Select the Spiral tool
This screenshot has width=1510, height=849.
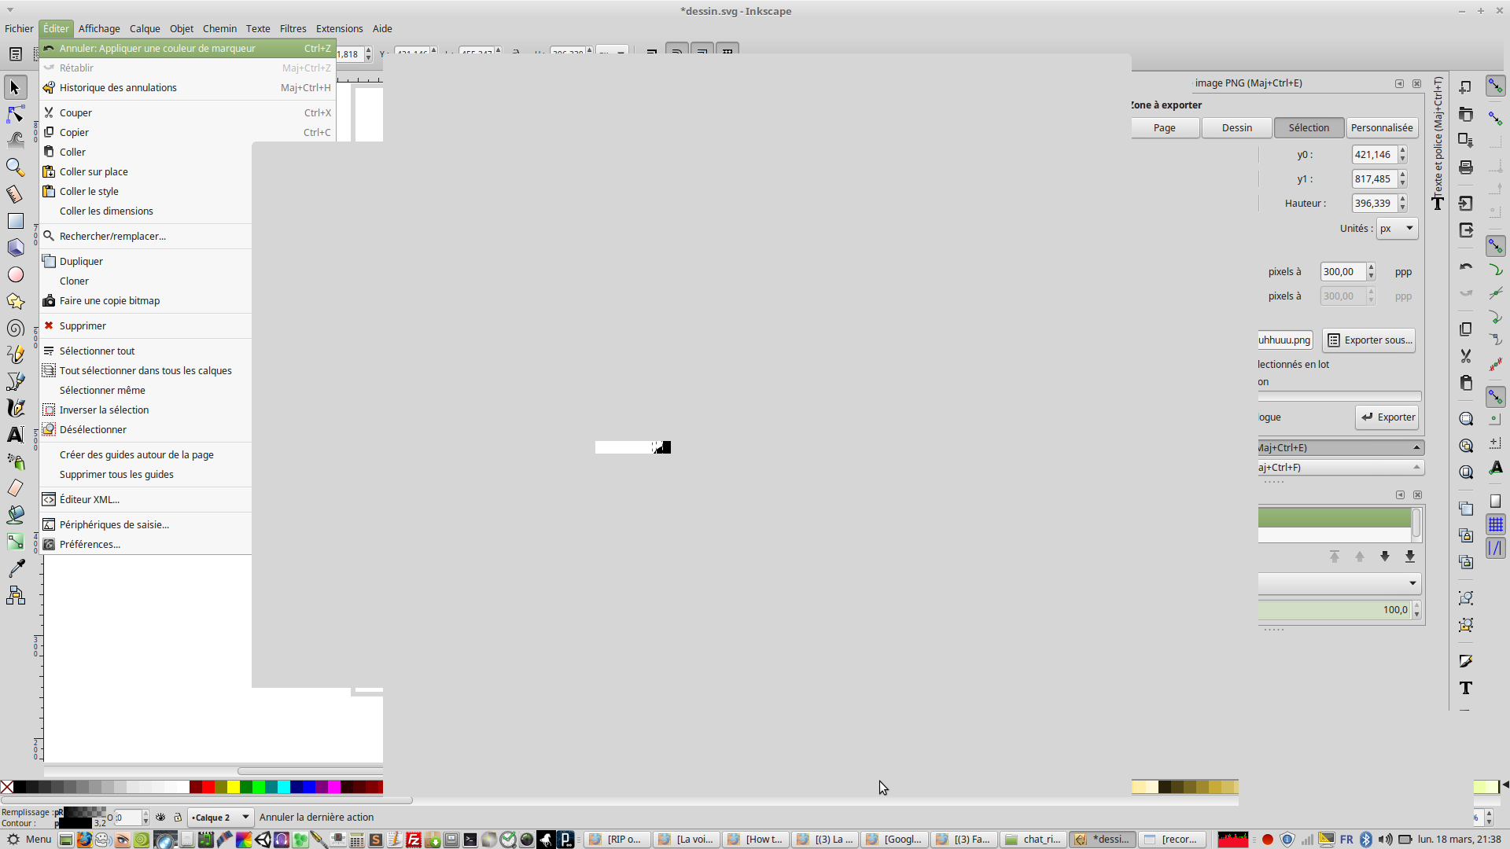click(x=15, y=328)
